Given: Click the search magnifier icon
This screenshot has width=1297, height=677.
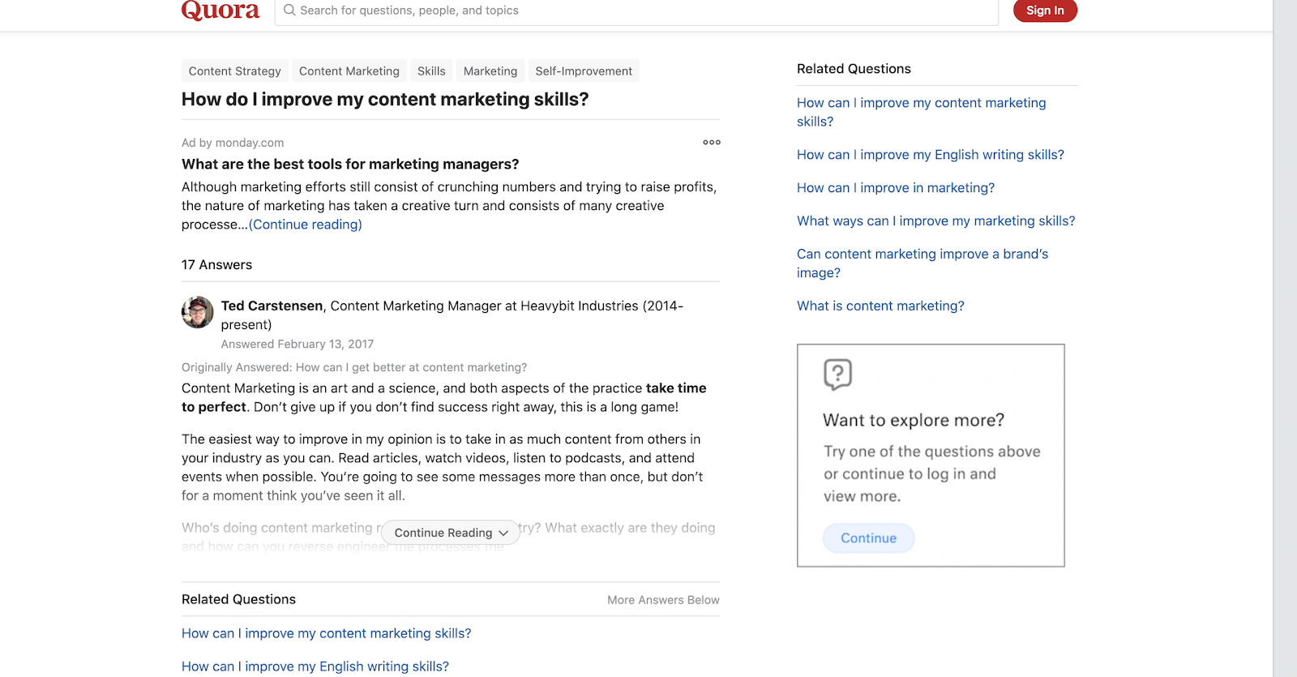Looking at the screenshot, I should [289, 11].
